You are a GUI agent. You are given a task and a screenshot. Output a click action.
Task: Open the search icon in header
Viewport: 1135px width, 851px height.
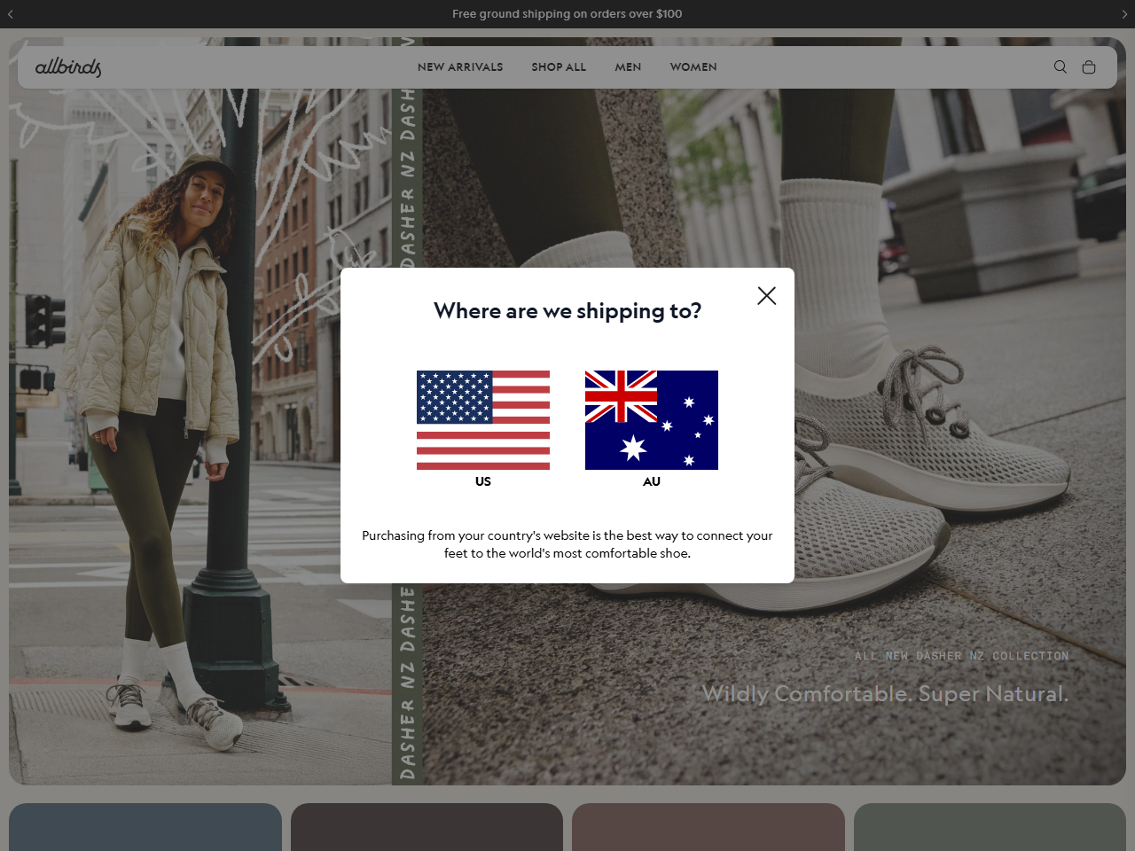pos(1061,66)
